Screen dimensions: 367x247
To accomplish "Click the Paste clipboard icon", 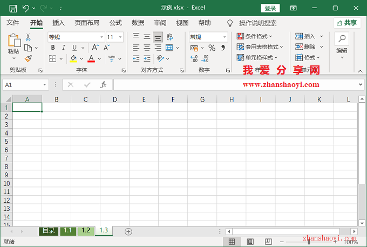I will (x=14, y=41).
